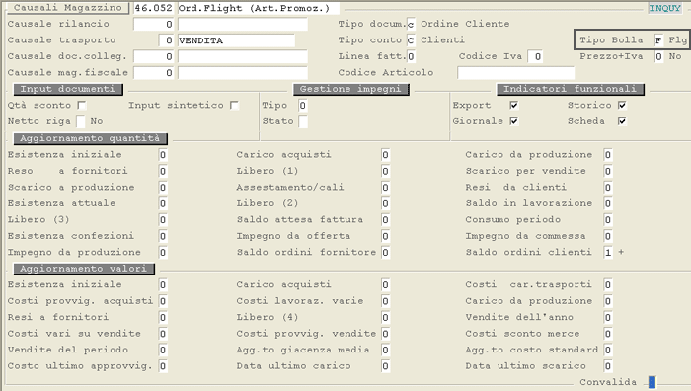Focus the Causale rilancio code field
The height and width of the screenshot is (391, 691).
click(x=153, y=25)
